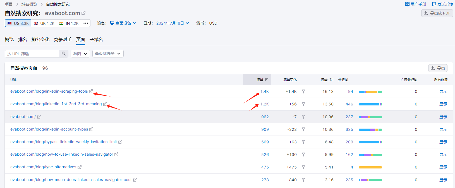Select the UK 1.2K database button
455x188 pixels.
tap(44, 23)
